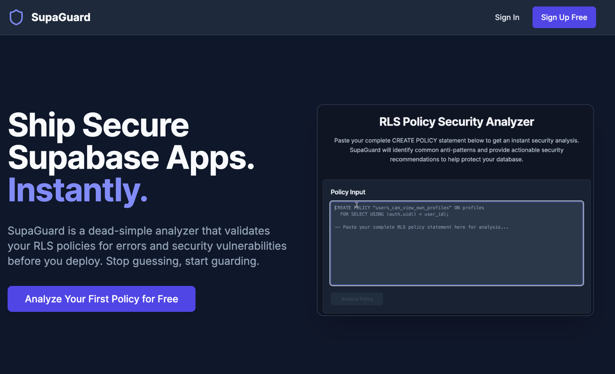Click the Sign Up Free button
615x374 pixels.
564,17
